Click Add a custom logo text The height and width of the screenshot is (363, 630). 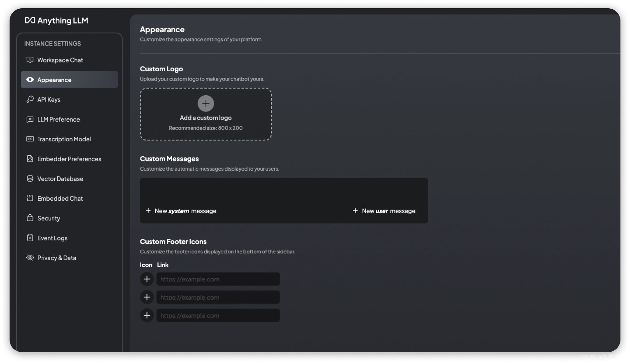click(206, 118)
